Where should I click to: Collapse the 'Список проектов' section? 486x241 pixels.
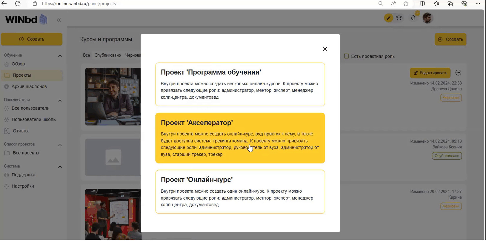tap(60, 145)
